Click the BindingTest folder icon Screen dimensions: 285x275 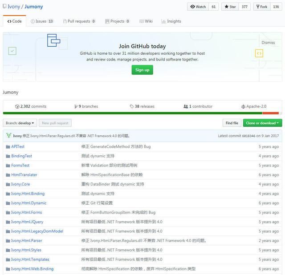pos(8,156)
